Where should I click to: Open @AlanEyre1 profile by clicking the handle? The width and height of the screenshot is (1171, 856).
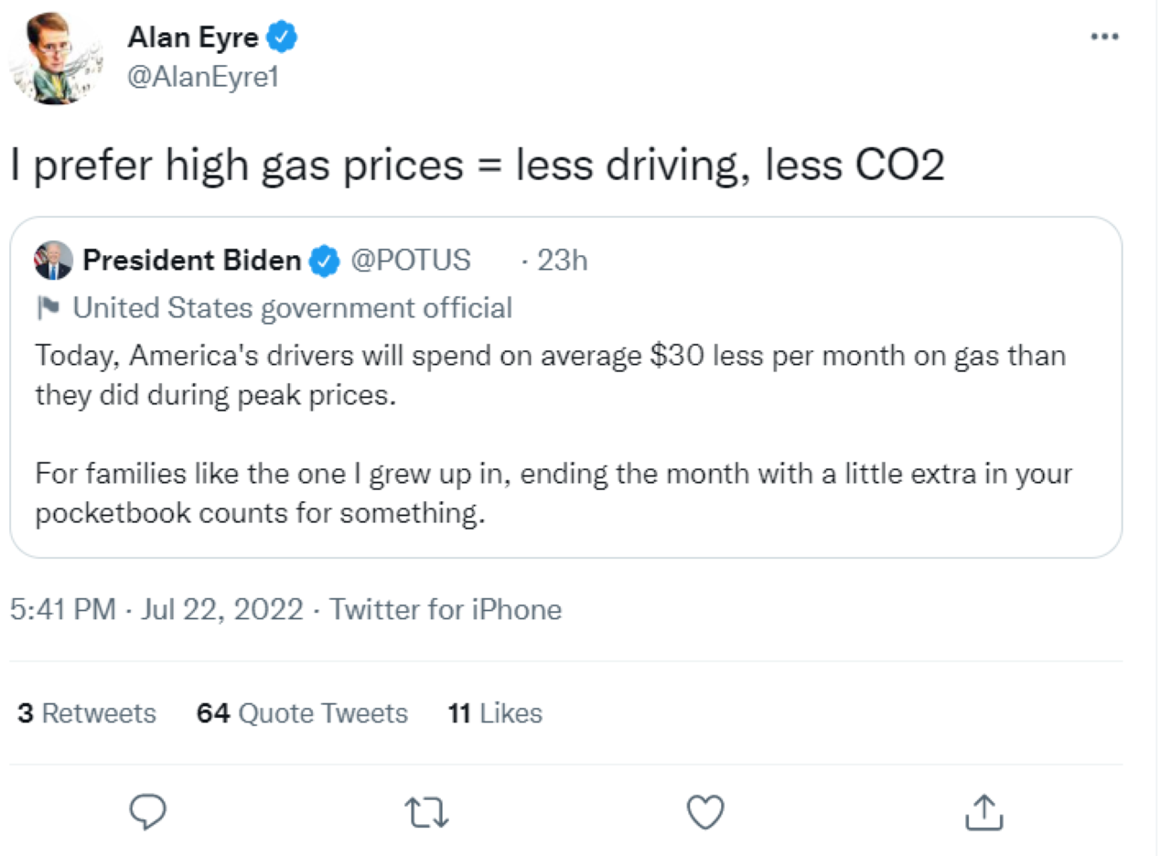coord(203,77)
